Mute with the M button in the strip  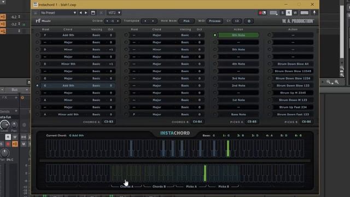(x=24, y=144)
